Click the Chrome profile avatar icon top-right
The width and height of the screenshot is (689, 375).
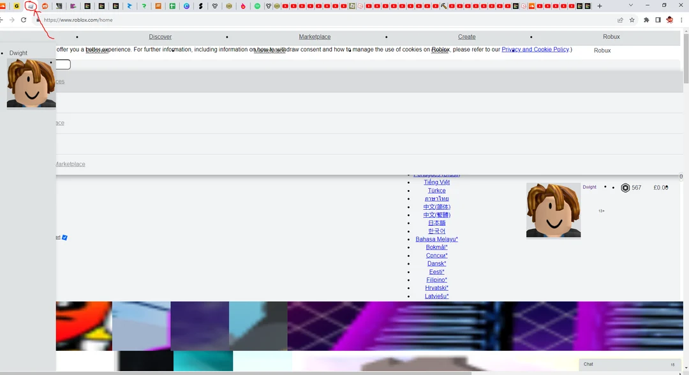pos(669,20)
